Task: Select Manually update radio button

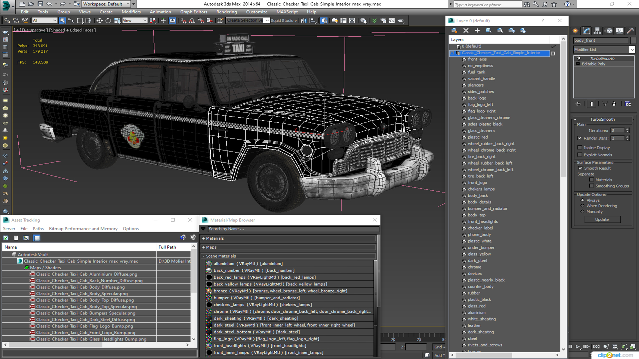Action: click(582, 212)
